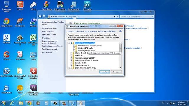
Task: Open Reloj, idioma y región category
Action: click(50, 49)
